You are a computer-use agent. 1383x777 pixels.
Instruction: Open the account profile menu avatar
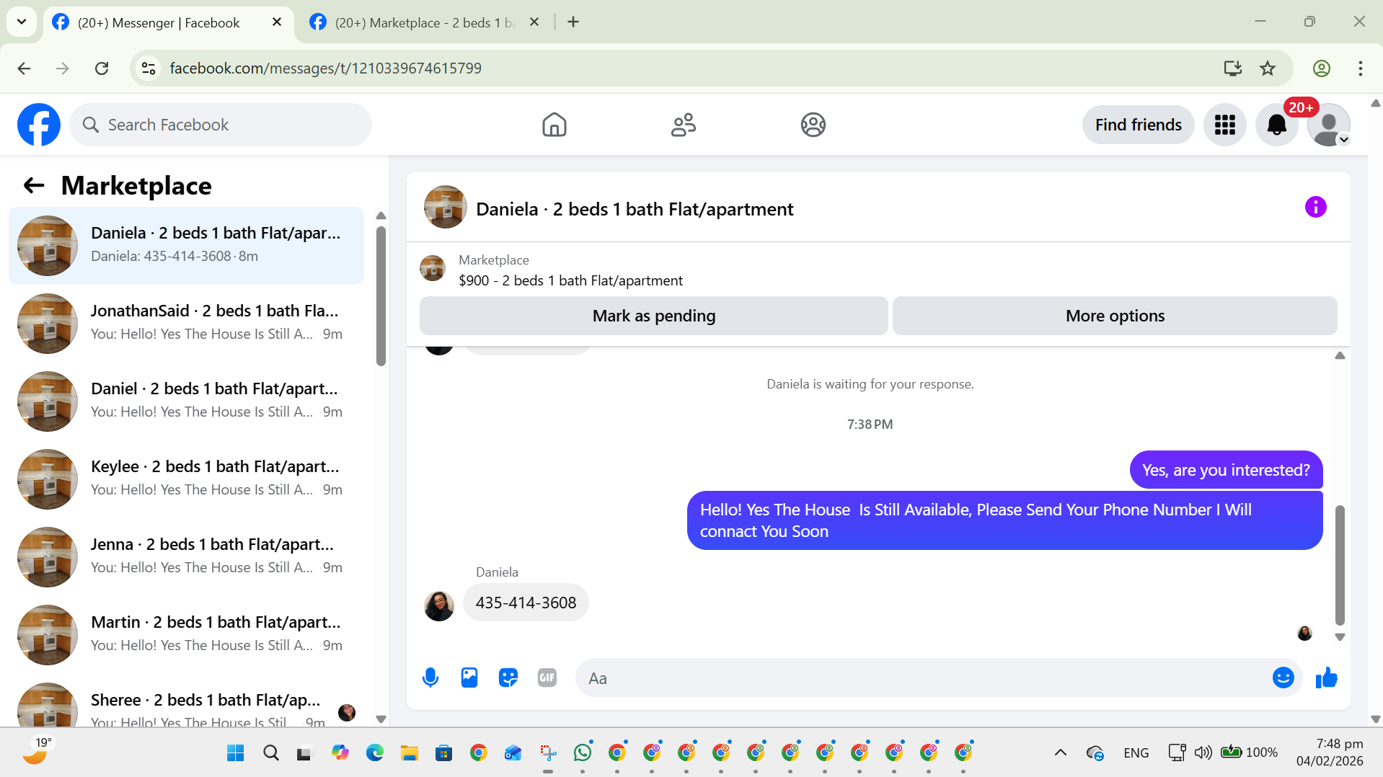(1328, 125)
